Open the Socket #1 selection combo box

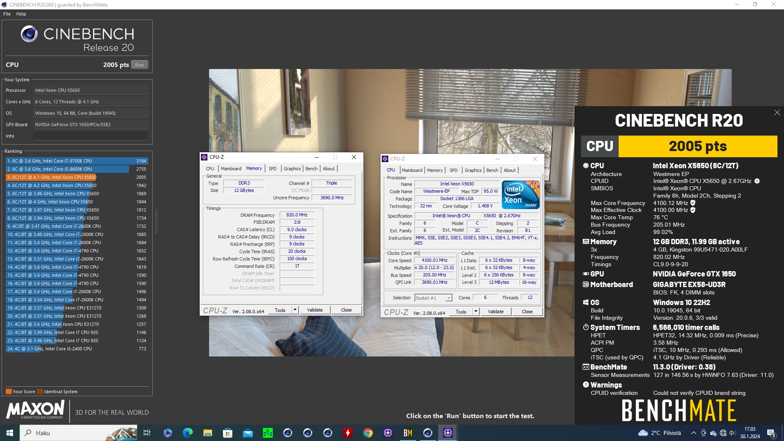click(433, 298)
